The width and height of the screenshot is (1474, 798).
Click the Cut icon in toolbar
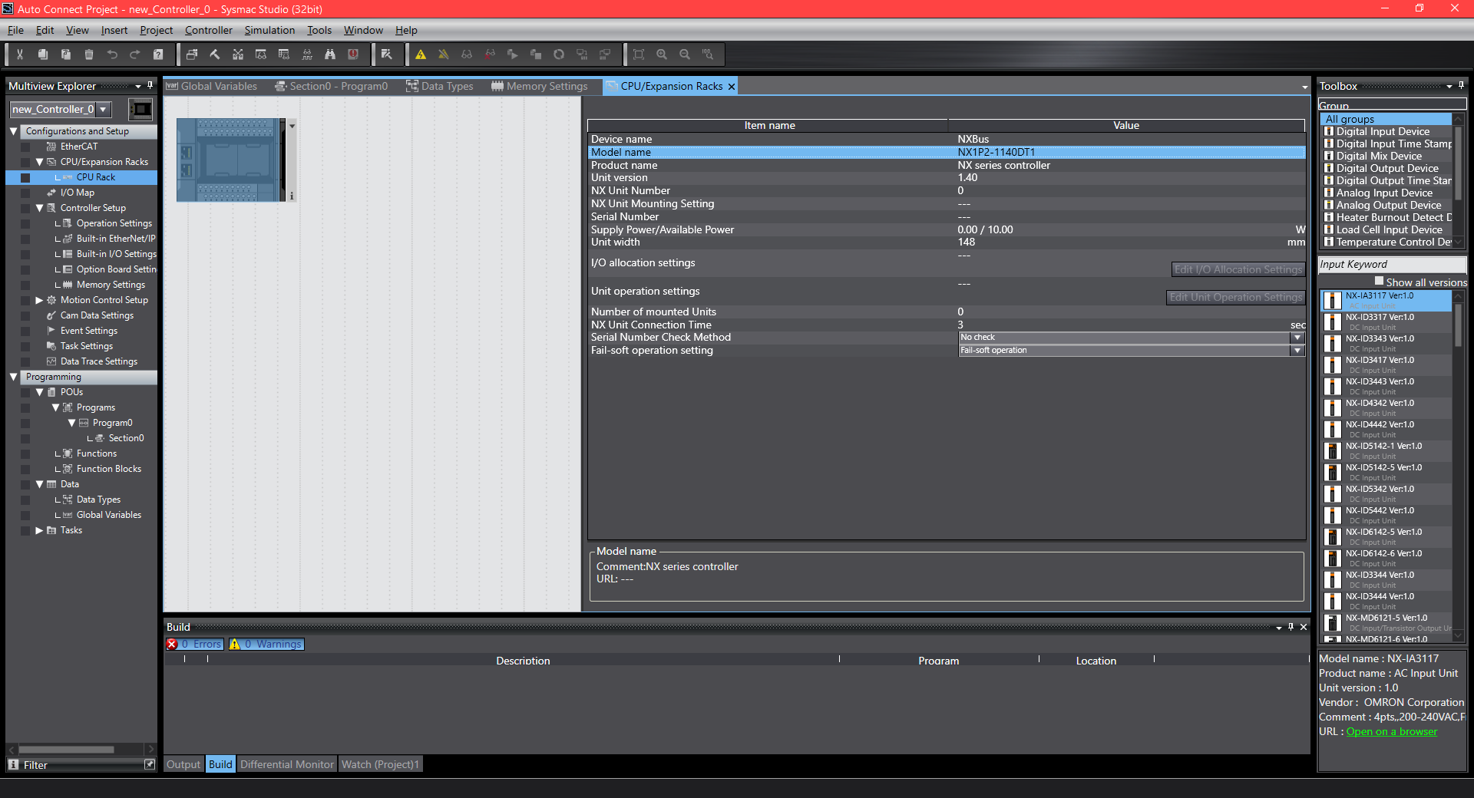20,54
